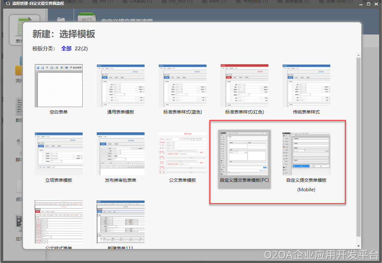
Task: Open the 脚本 script sidebar icon
Action: tap(19, 150)
